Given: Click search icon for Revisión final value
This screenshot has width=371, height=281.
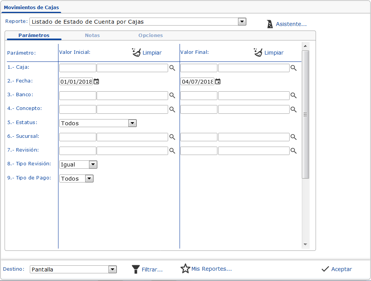Looking at the screenshot, I should tap(293, 151).
